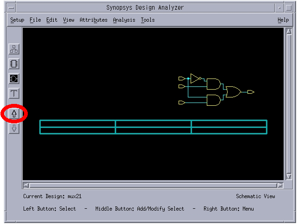Open the Attributes menu

coord(93,20)
